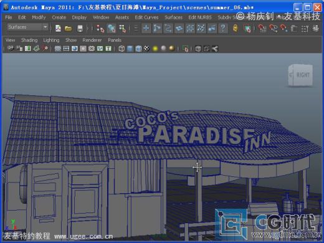Open the Renderer panel menu
Viewport: 324px width, 243px height.
[92, 40]
